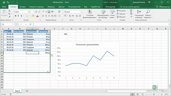This screenshot has height=96, width=171.
Task: Open fill color dropdown arrow
Action: coord(35,16)
